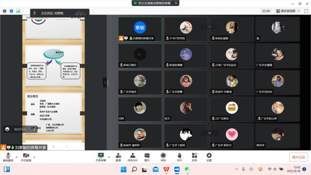The height and width of the screenshot is (175, 311).
Task: Unmute microphone via 解除静音 button
Action: (8, 157)
